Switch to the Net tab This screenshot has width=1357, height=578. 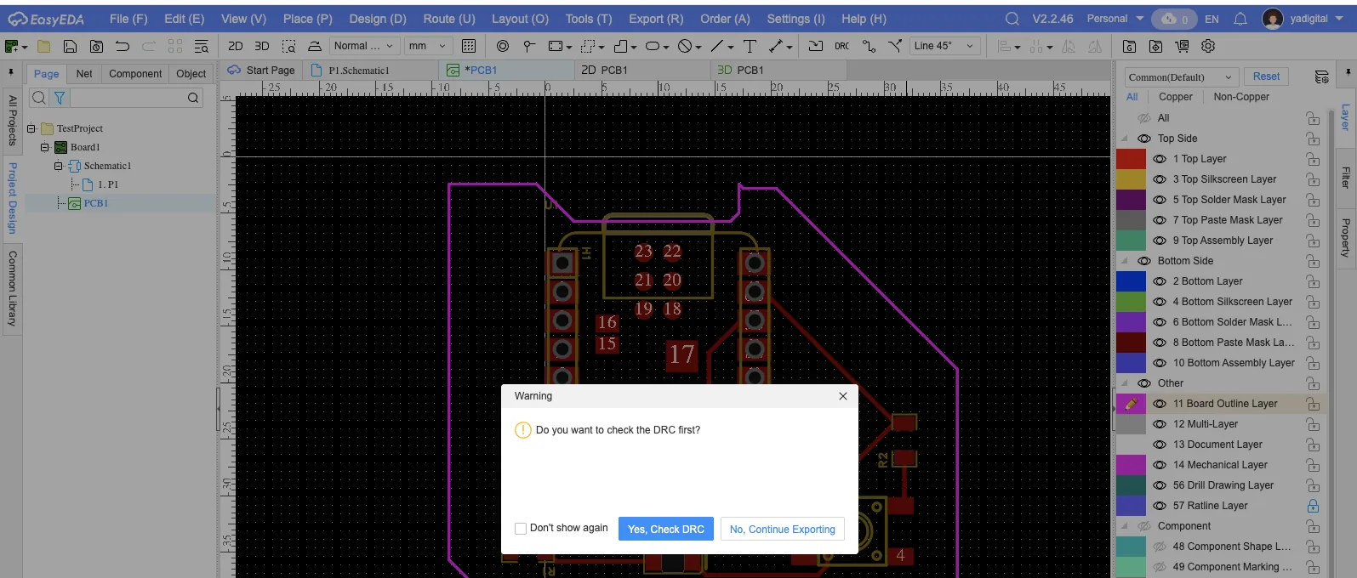(x=84, y=74)
